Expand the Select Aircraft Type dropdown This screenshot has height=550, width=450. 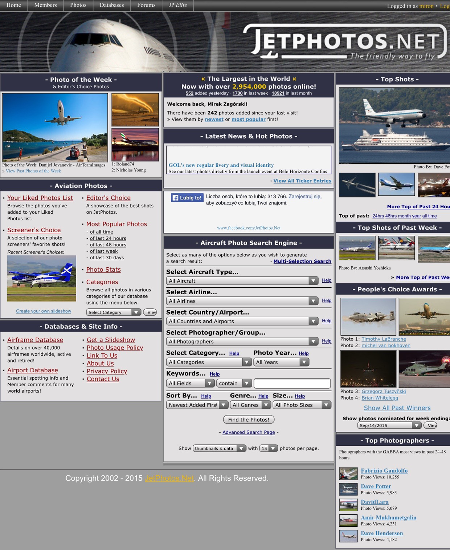click(242, 281)
